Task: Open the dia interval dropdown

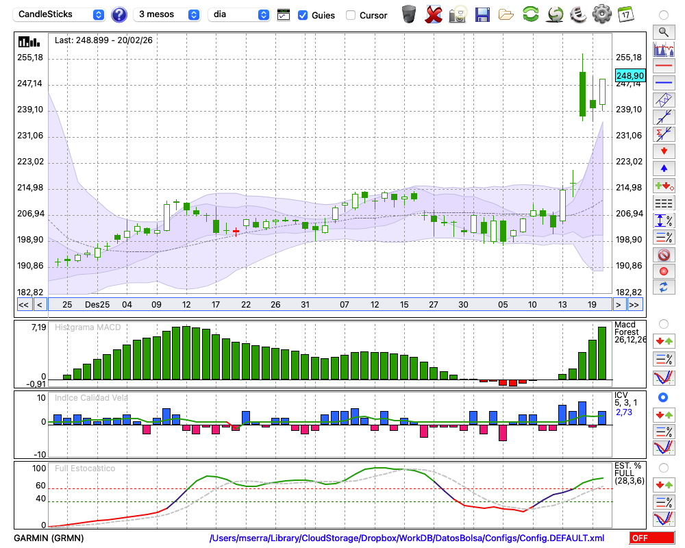Action: (x=240, y=14)
